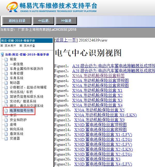Click page icon next to 传动系统/车桥
Viewport: 155px width, 167px height.
[x=6, y=92]
